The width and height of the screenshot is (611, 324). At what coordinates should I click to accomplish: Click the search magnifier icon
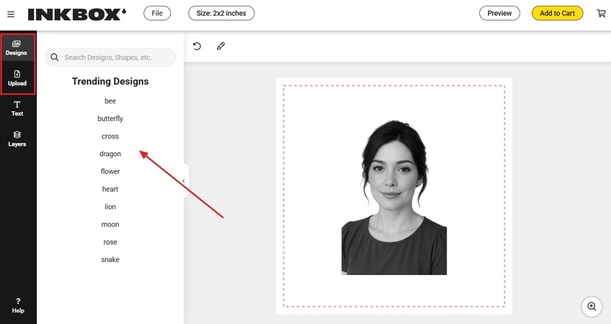tap(55, 58)
